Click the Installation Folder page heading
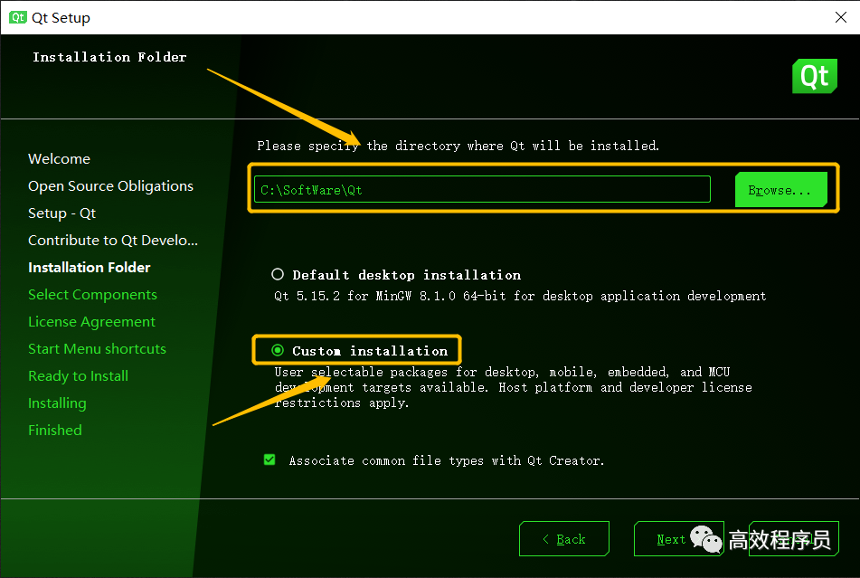The image size is (860, 578). point(109,57)
